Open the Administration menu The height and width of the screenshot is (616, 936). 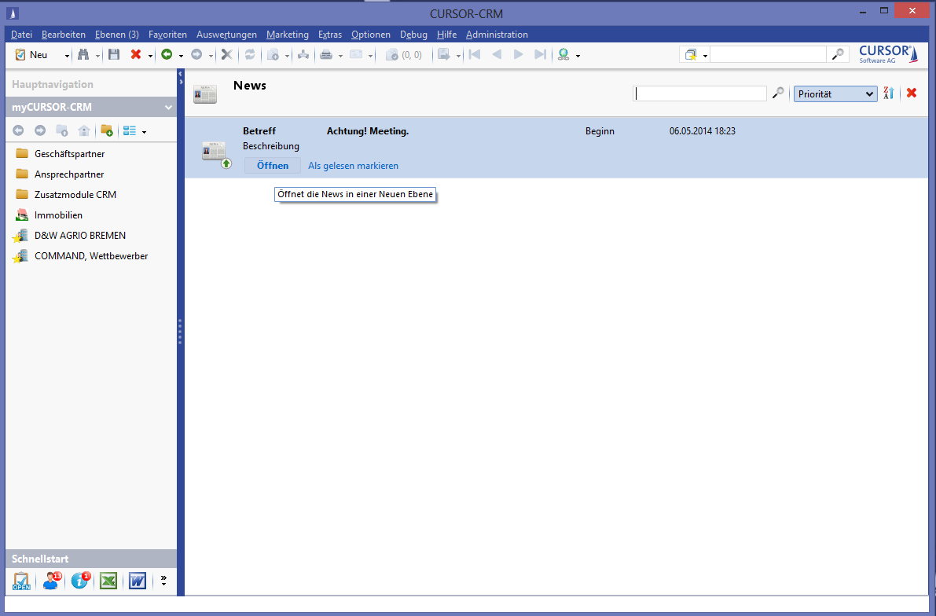click(497, 35)
